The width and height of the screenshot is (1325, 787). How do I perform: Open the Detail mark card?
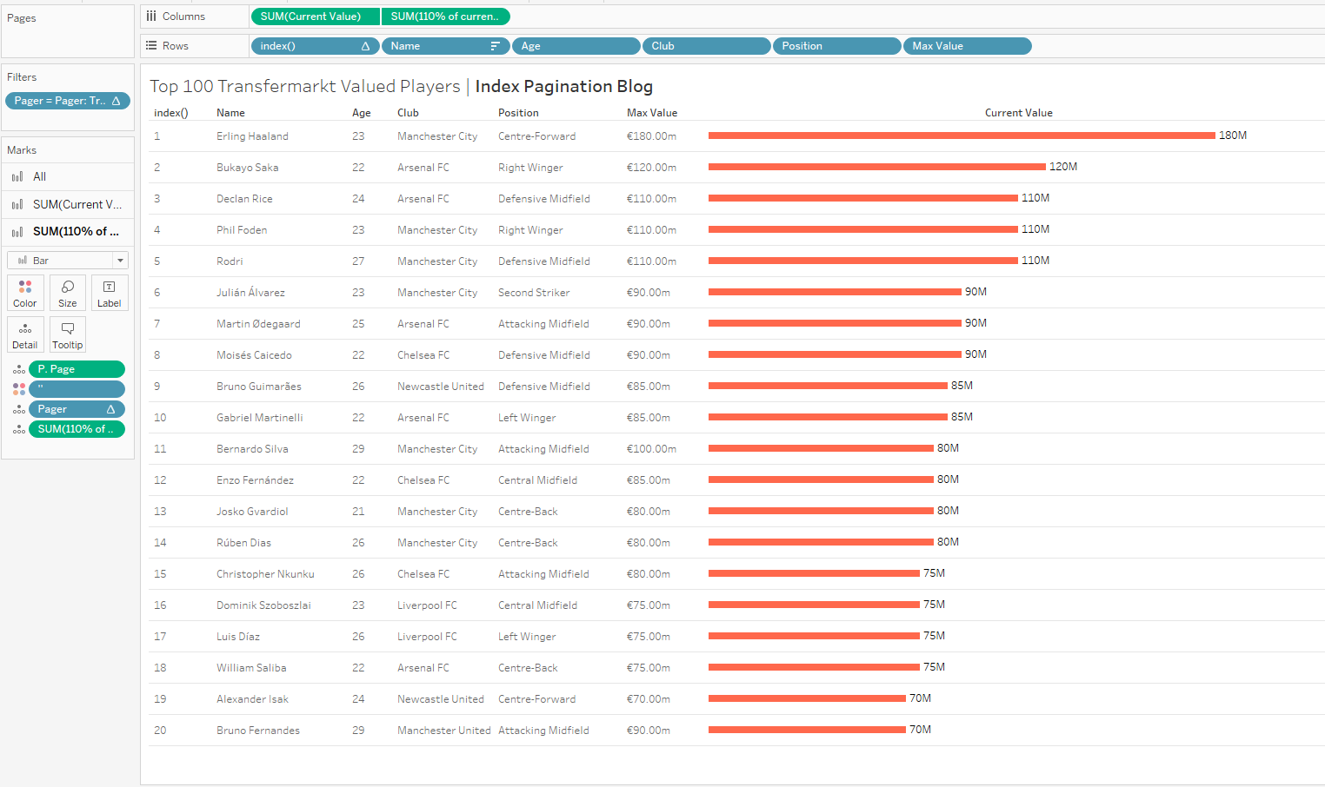click(25, 334)
